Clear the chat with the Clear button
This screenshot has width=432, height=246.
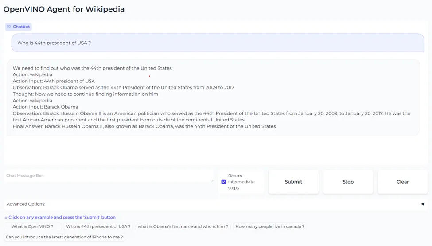click(x=402, y=182)
